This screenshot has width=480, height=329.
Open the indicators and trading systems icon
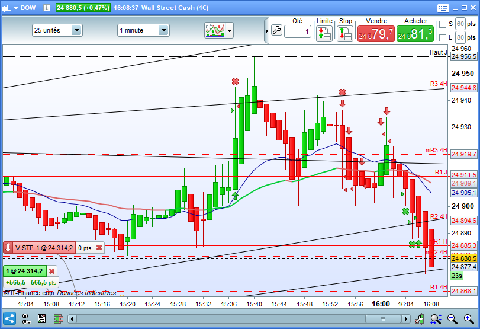click(x=215, y=30)
